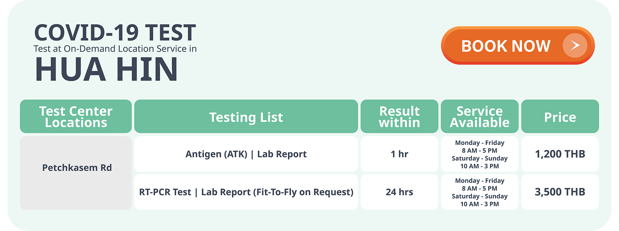The height and width of the screenshot is (231, 619).
Task: Click the 24 hrs result time cell
Action: (399, 192)
